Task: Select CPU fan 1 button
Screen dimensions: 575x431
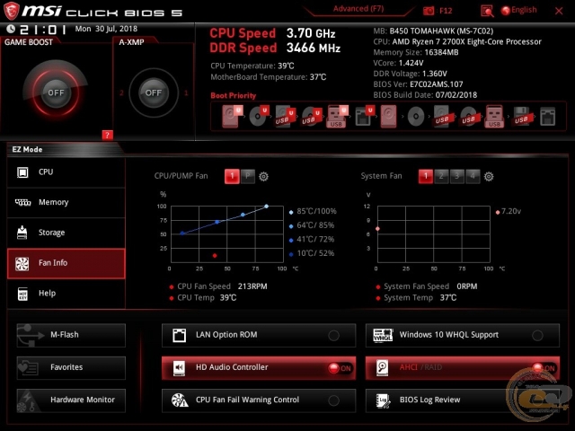Action: coord(232,176)
